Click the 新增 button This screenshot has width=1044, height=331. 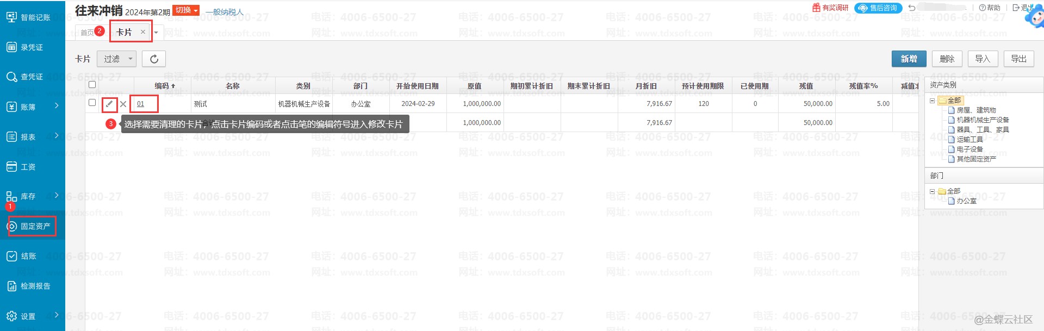coord(909,59)
